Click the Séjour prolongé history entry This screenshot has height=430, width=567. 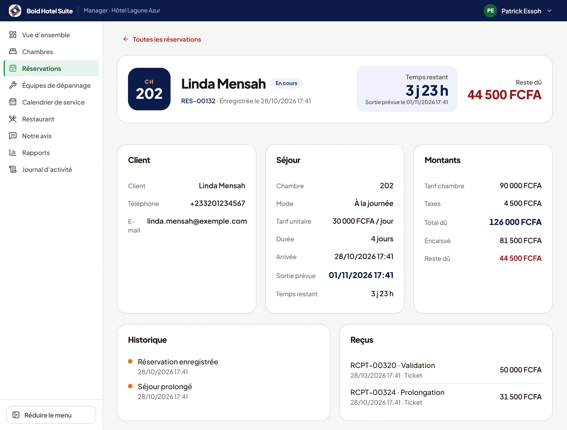click(x=165, y=391)
